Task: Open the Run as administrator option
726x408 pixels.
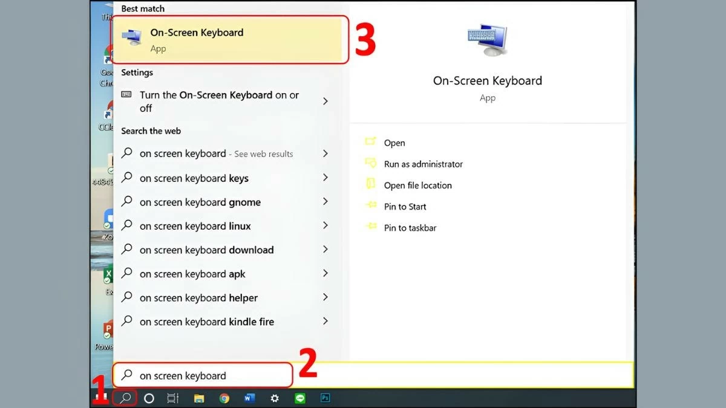Action: [423, 164]
